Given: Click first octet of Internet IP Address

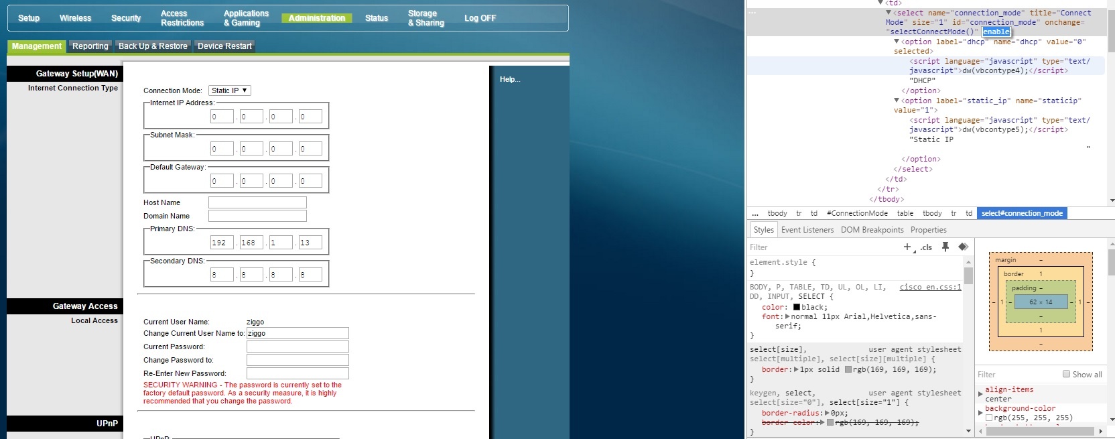Looking at the screenshot, I should pos(222,117).
